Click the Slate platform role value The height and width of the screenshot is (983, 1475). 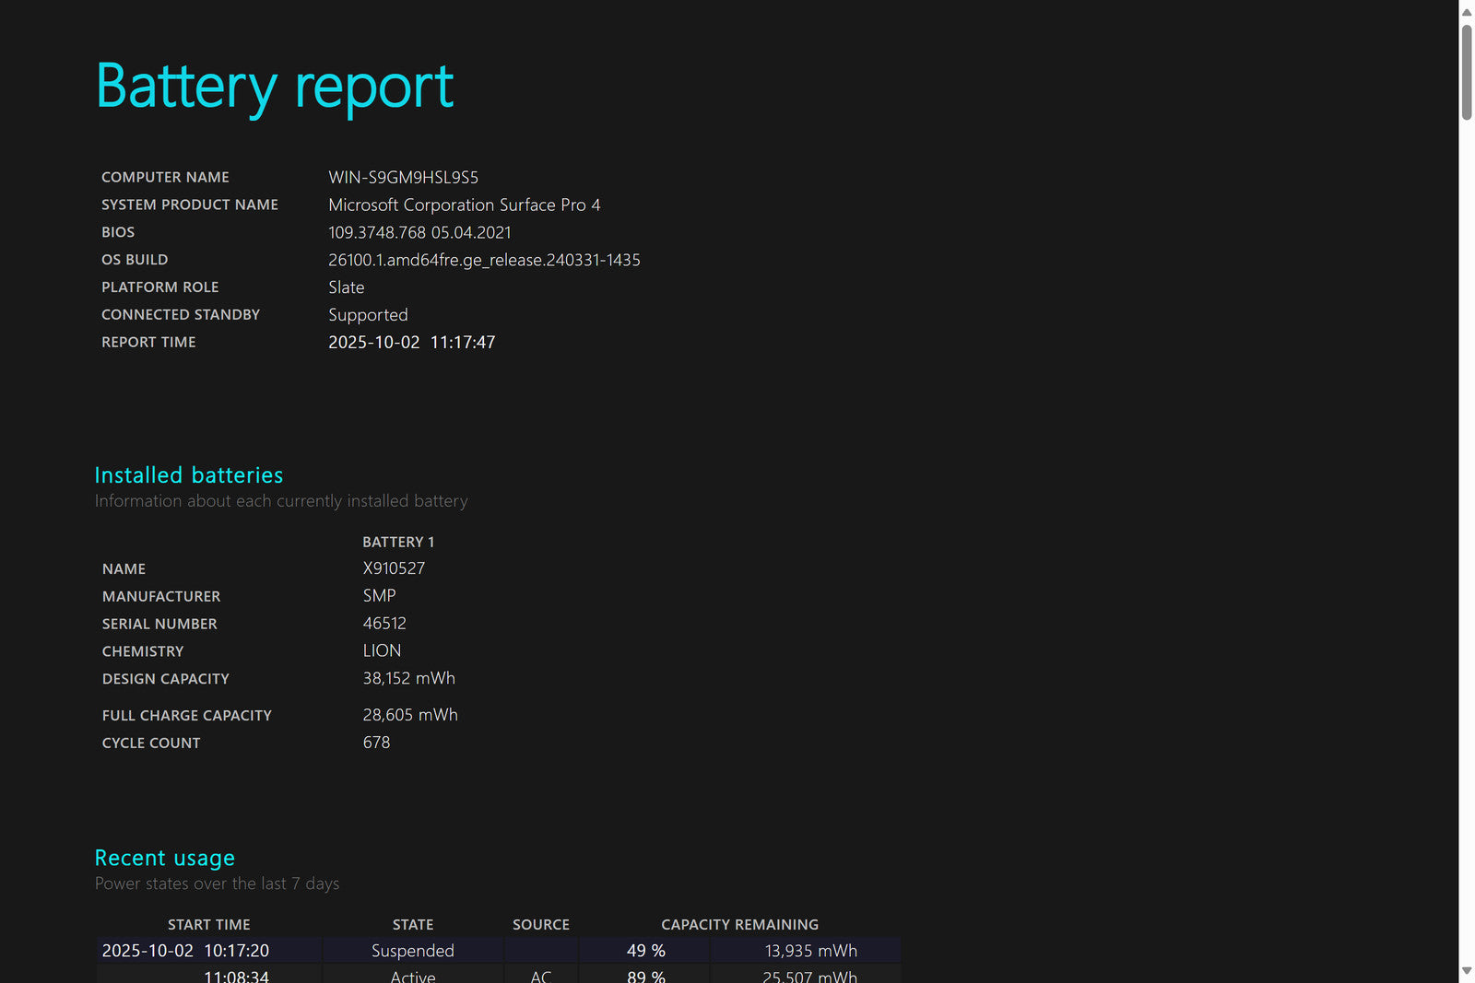(x=347, y=287)
